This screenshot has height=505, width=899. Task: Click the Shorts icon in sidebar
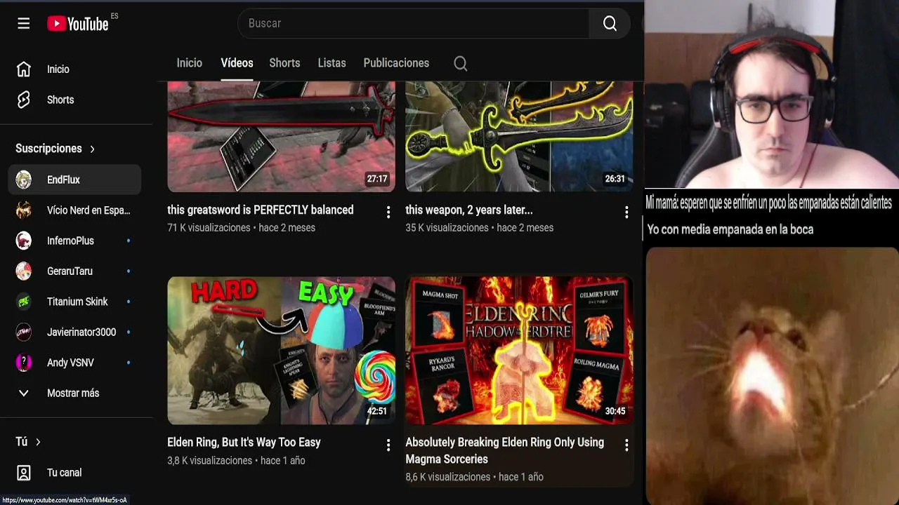coord(24,100)
